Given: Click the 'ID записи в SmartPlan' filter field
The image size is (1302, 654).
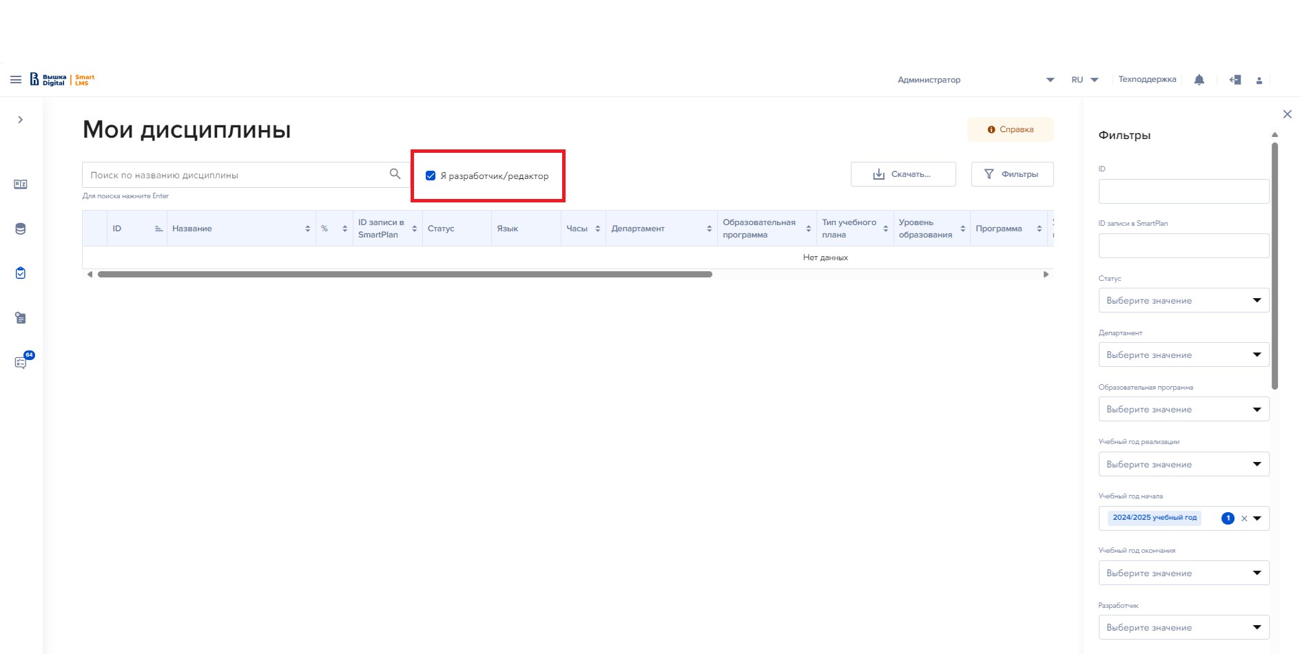Looking at the screenshot, I should point(1183,246).
